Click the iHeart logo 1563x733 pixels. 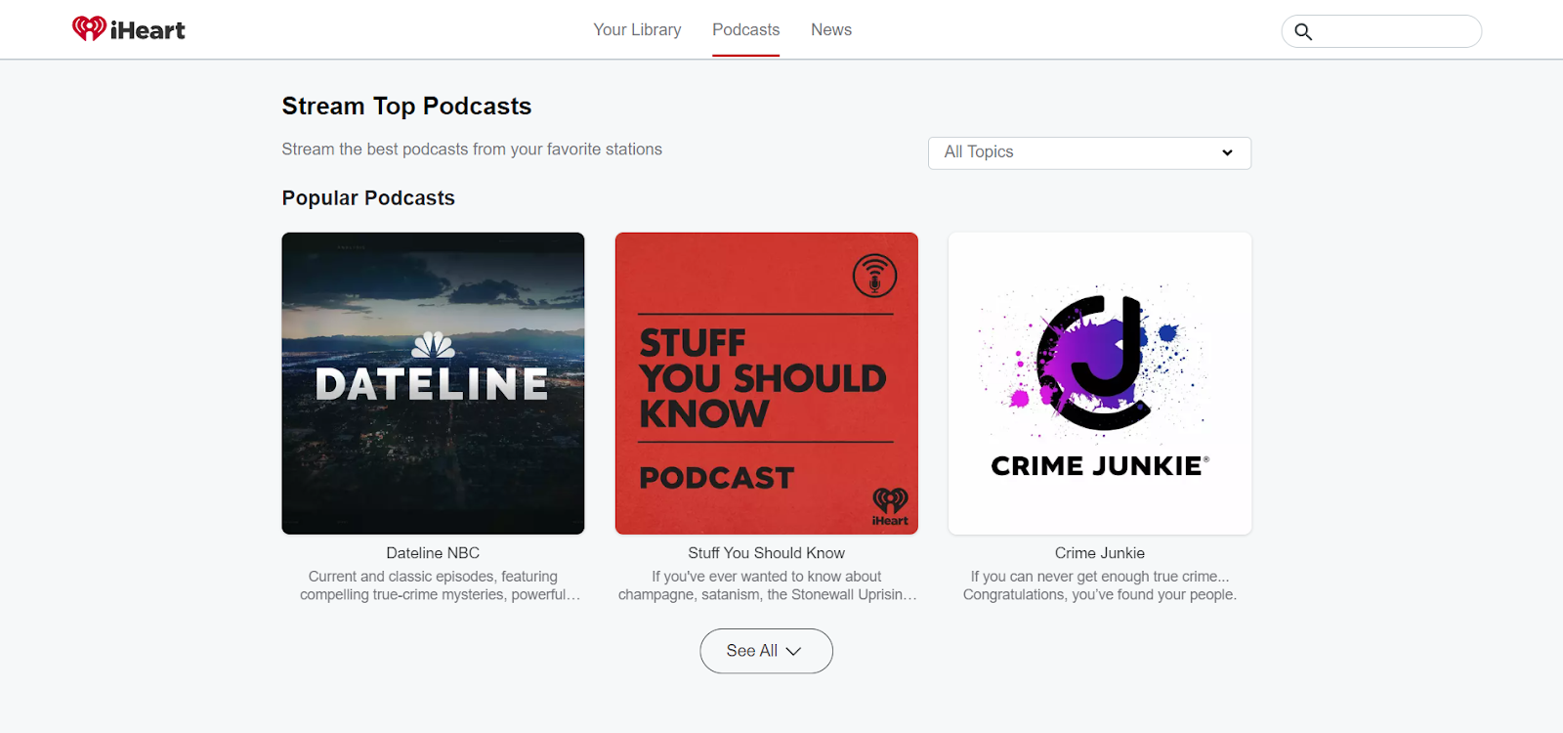click(129, 29)
